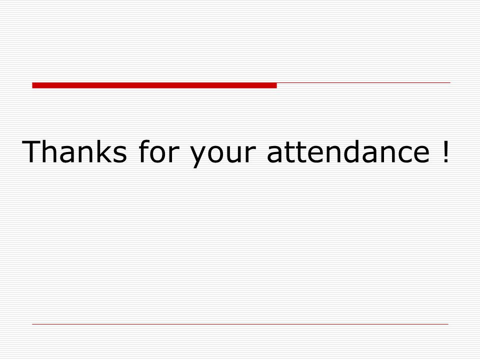Click the final "e" in attendance
480x360 pixels.
click(421, 154)
